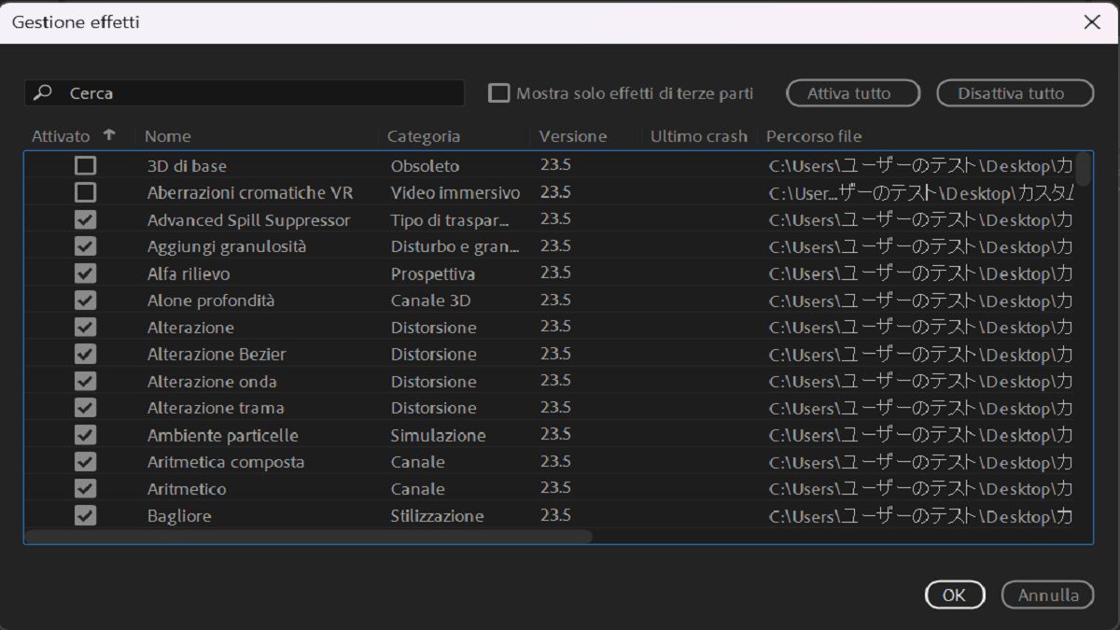Image resolution: width=1120 pixels, height=630 pixels.
Task: Click the Stilizzazione category cell
Action: point(437,515)
